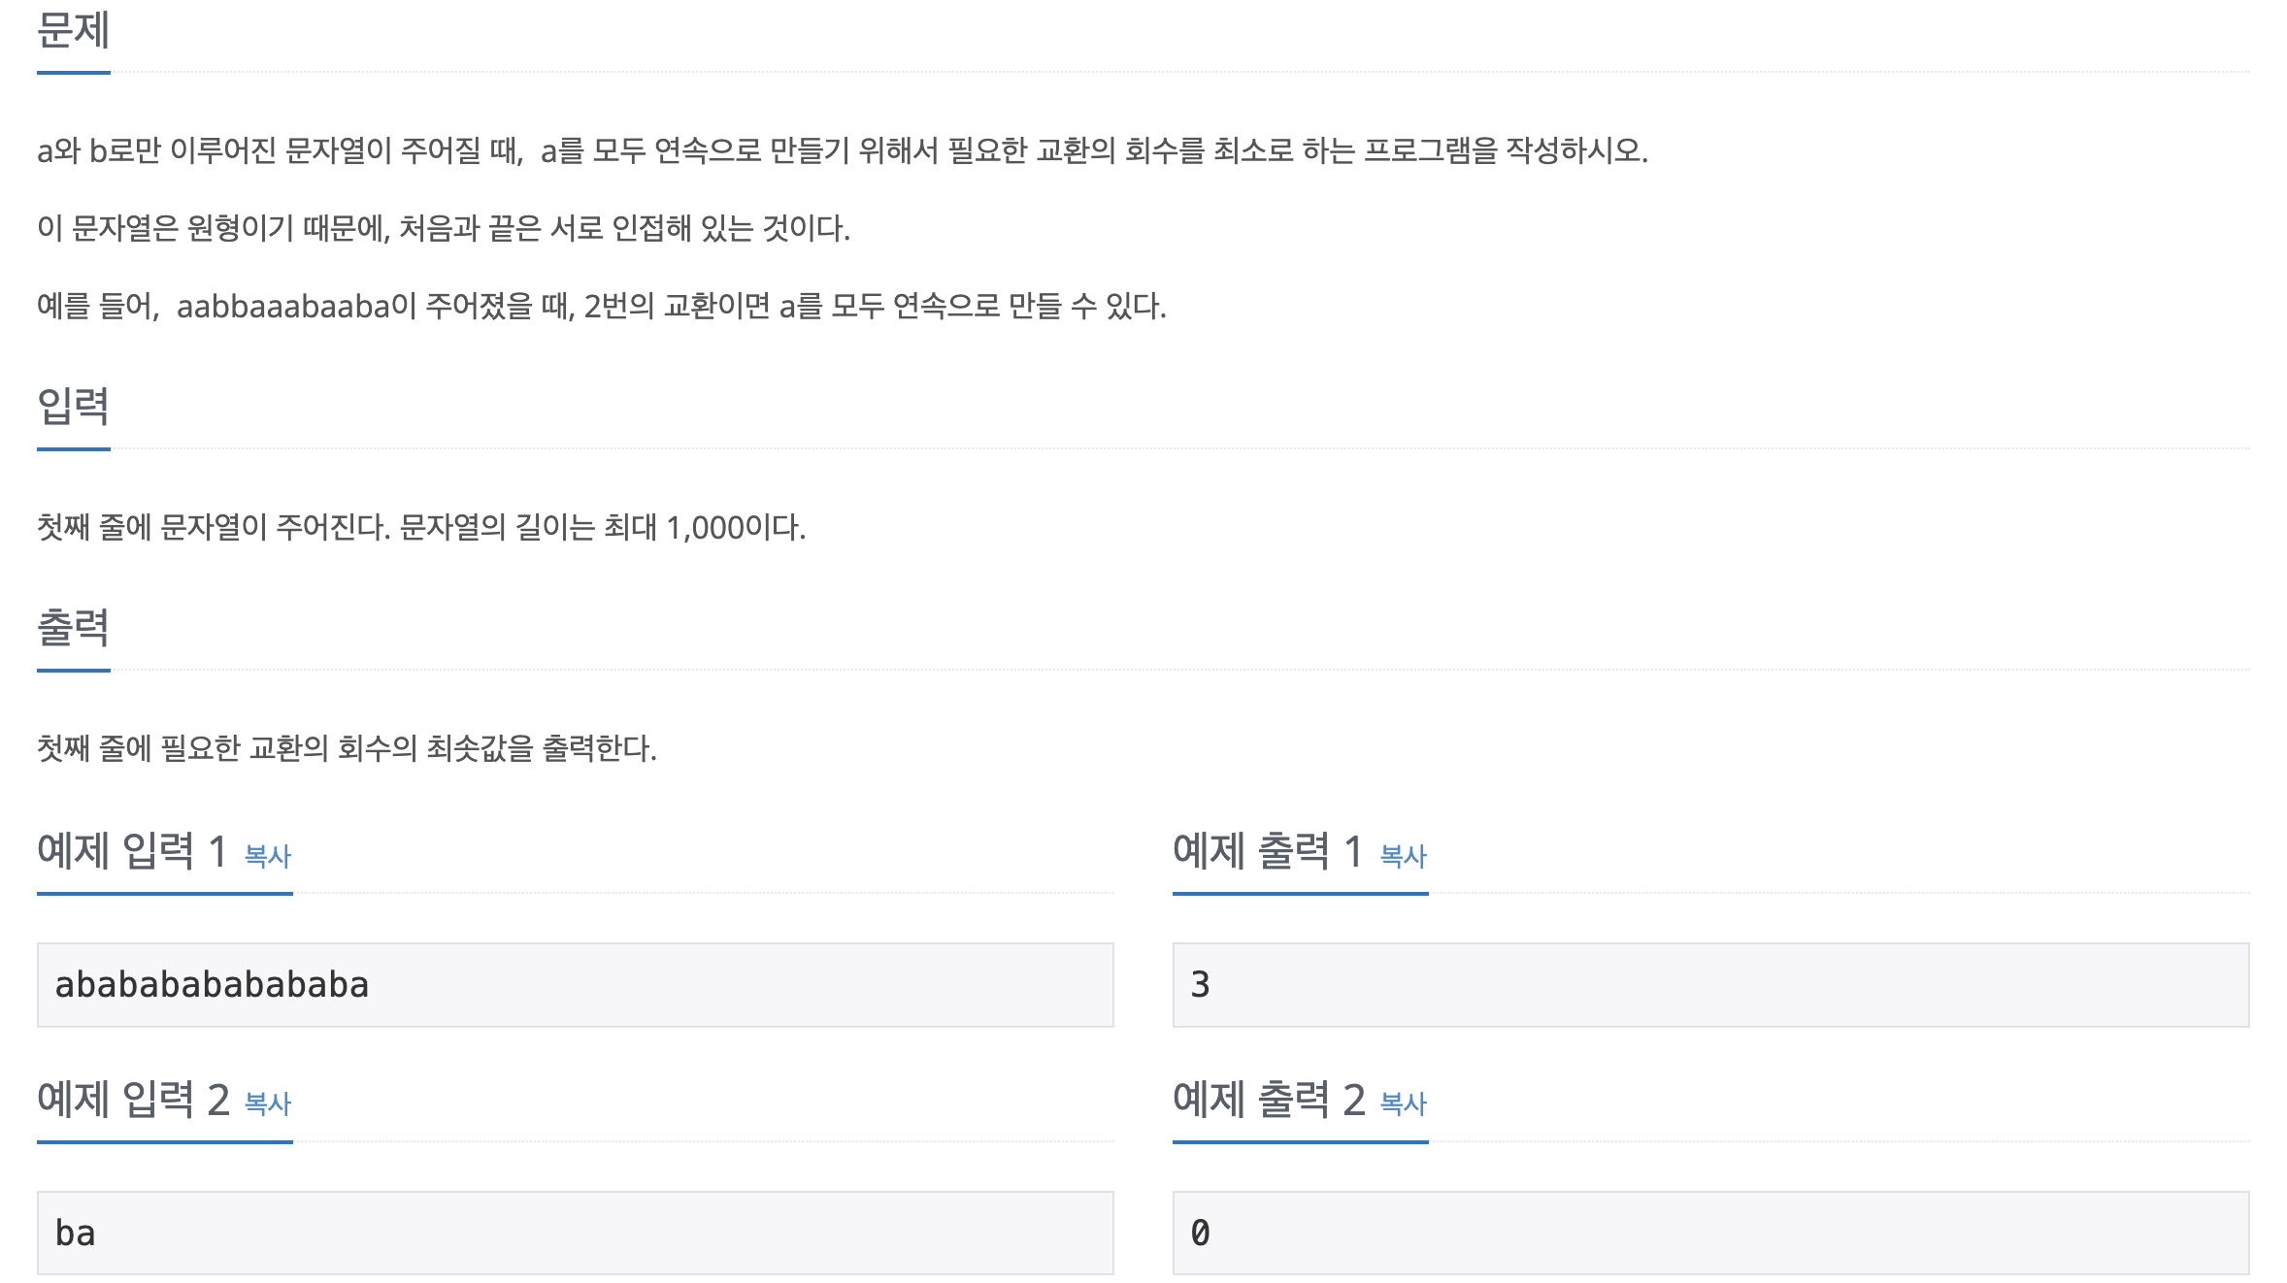Click the sample input box containing ba

pyautogui.click(x=575, y=1233)
